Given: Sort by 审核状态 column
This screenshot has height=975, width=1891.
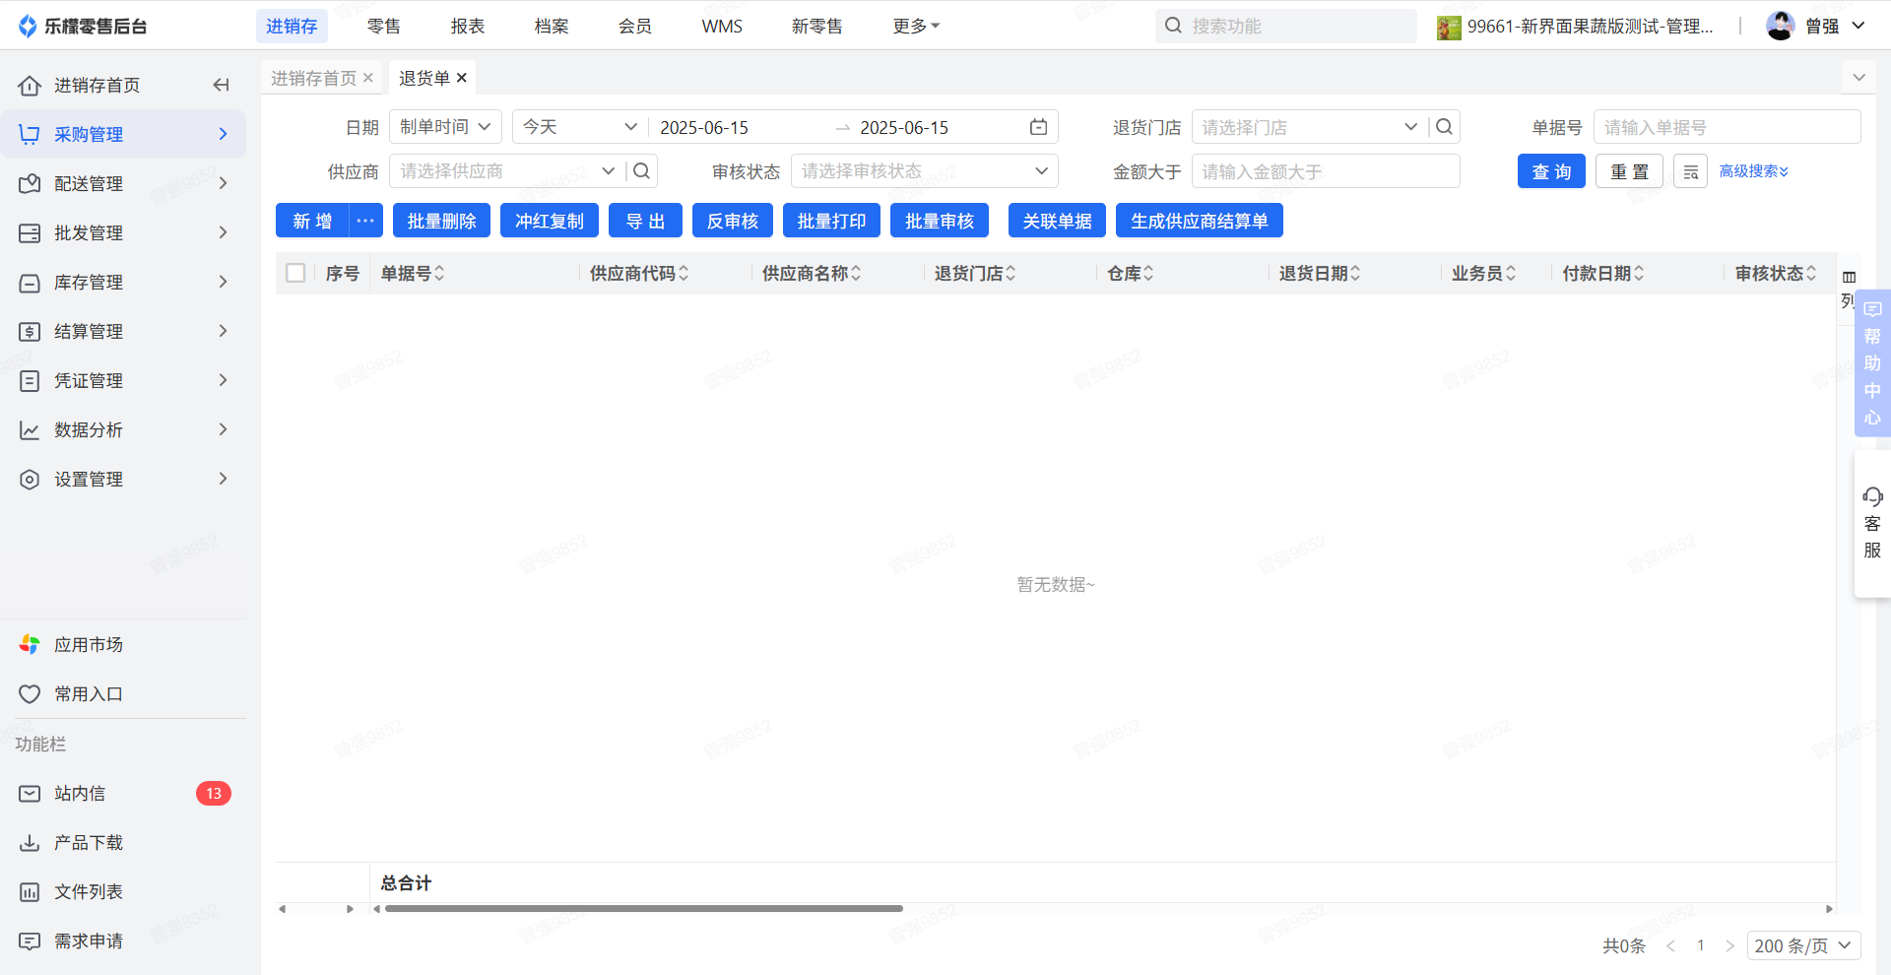Looking at the screenshot, I should 1811,273.
